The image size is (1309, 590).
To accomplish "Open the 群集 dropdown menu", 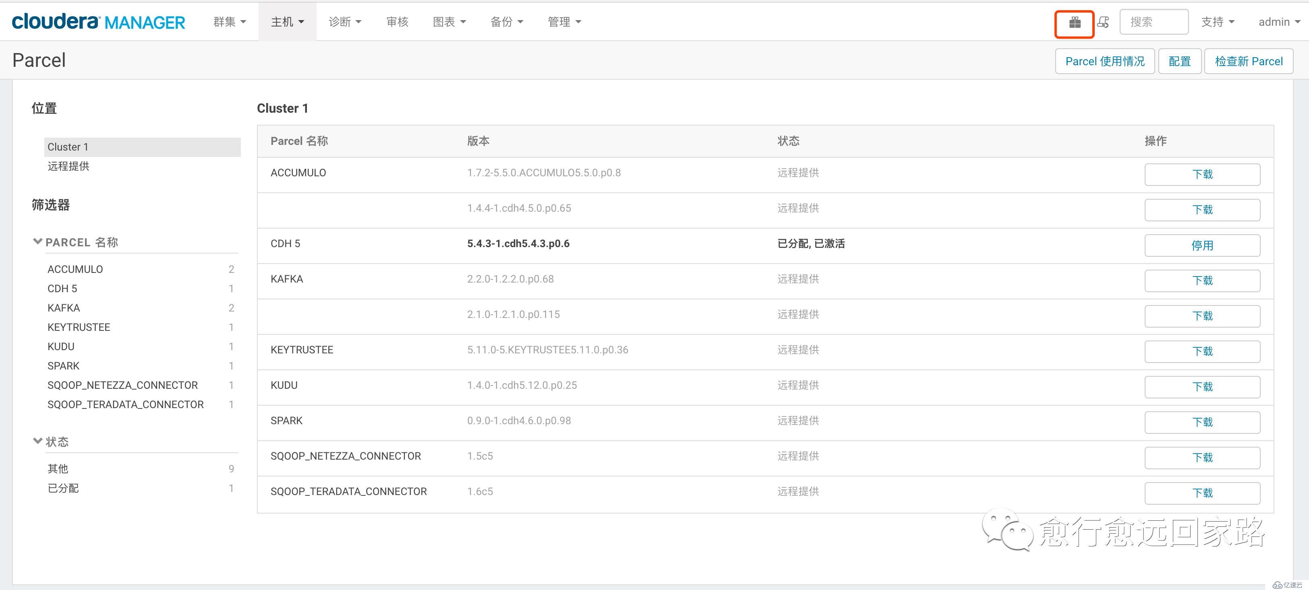I will (230, 22).
